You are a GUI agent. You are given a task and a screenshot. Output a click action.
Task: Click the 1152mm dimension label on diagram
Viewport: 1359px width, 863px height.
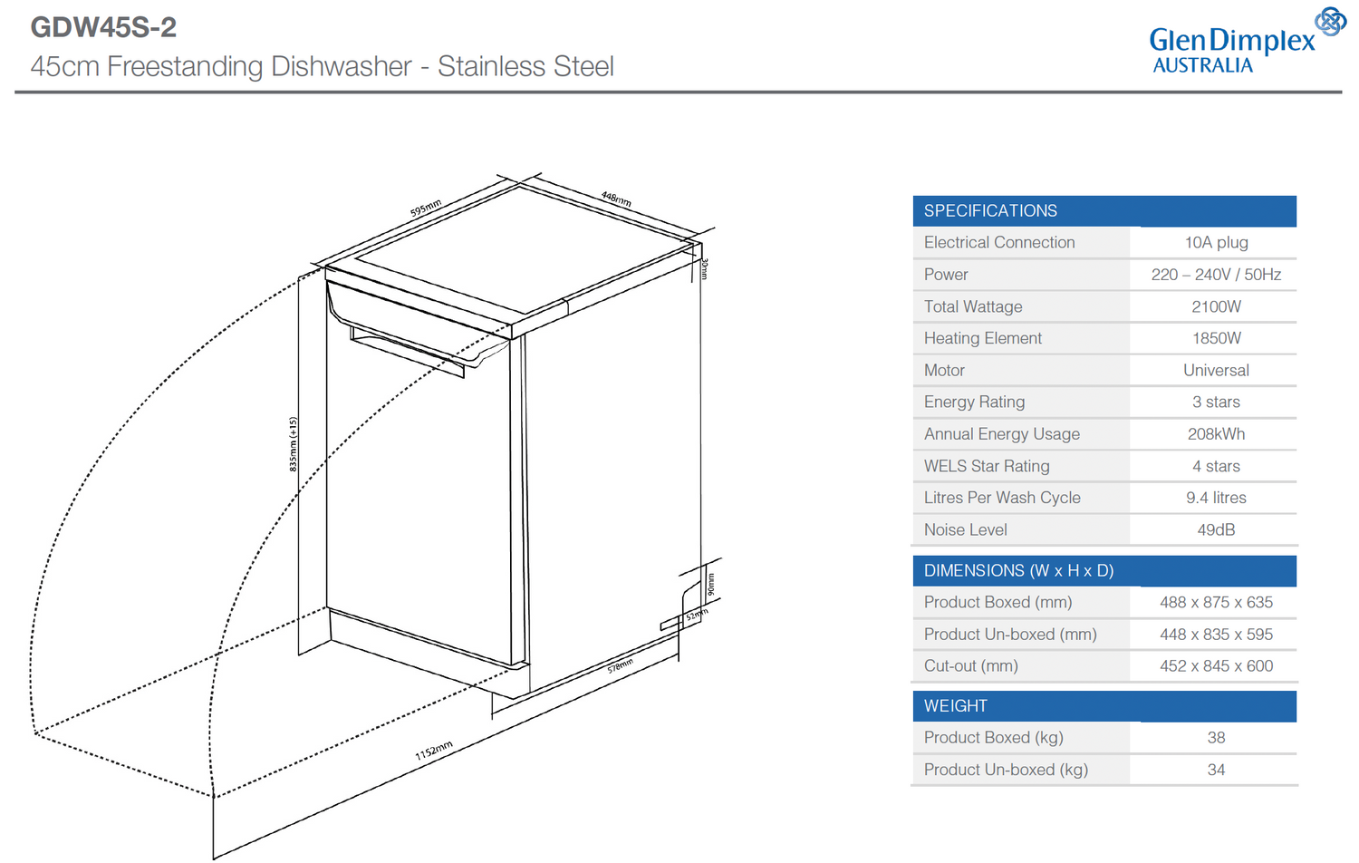434,751
